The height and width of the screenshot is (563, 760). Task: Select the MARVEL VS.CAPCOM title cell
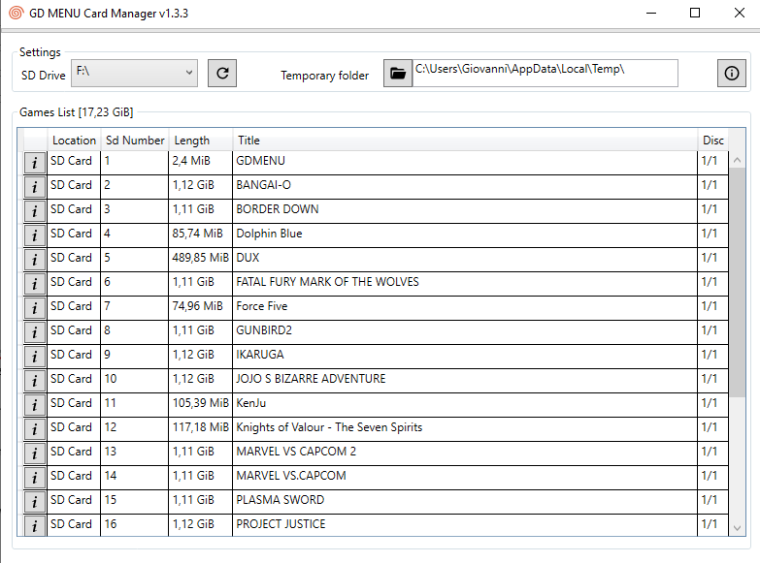click(465, 478)
